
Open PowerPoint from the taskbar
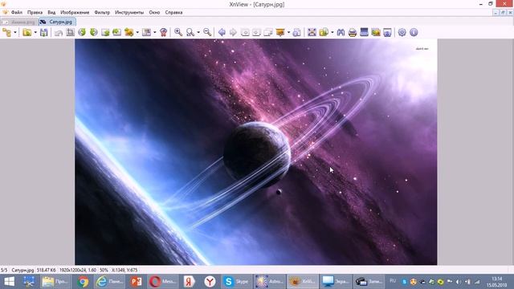[136, 282]
